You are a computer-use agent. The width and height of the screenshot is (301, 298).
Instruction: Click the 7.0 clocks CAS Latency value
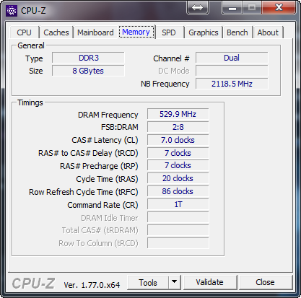[178, 140]
